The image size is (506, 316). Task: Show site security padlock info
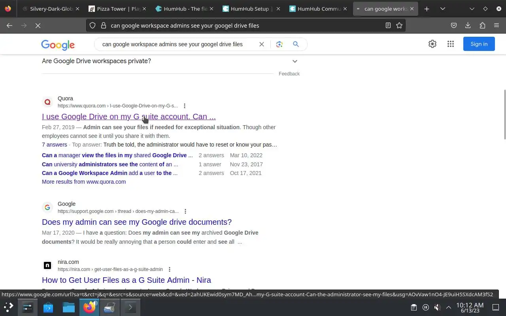104,25
